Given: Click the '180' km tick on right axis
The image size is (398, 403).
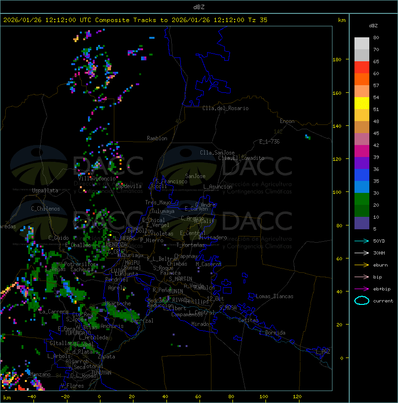Looking at the screenshot, I should pos(337,60).
